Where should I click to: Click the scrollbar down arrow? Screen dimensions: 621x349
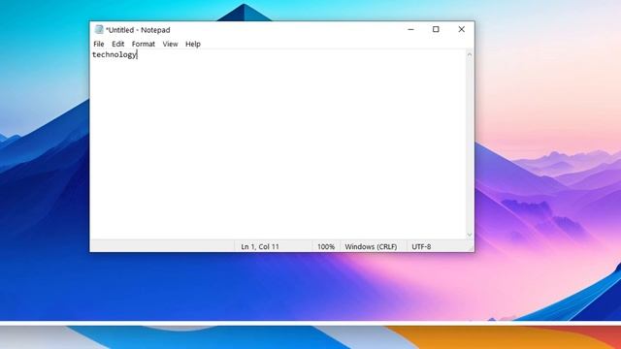[470, 235]
